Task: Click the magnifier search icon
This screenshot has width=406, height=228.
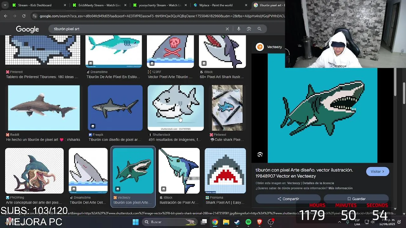Action: click(259, 29)
